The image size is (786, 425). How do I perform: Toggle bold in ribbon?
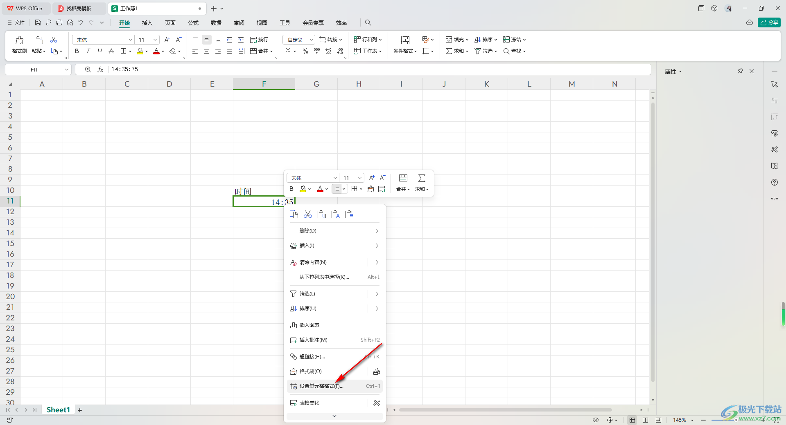[77, 51]
